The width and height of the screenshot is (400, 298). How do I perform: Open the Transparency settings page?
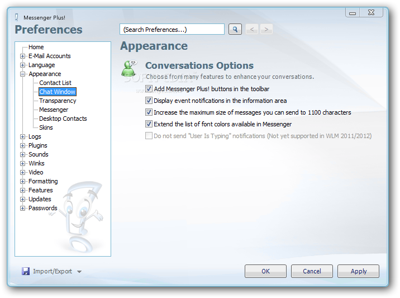click(58, 101)
